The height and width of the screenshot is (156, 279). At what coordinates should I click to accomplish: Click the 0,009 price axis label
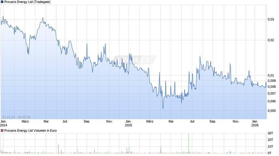[x=272, y=81]
